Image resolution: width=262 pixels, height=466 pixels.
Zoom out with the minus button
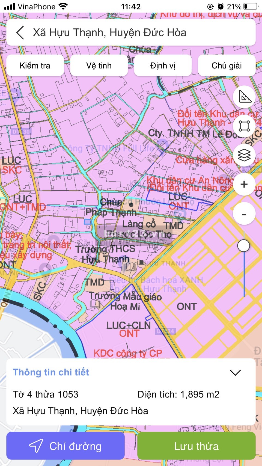(244, 214)
